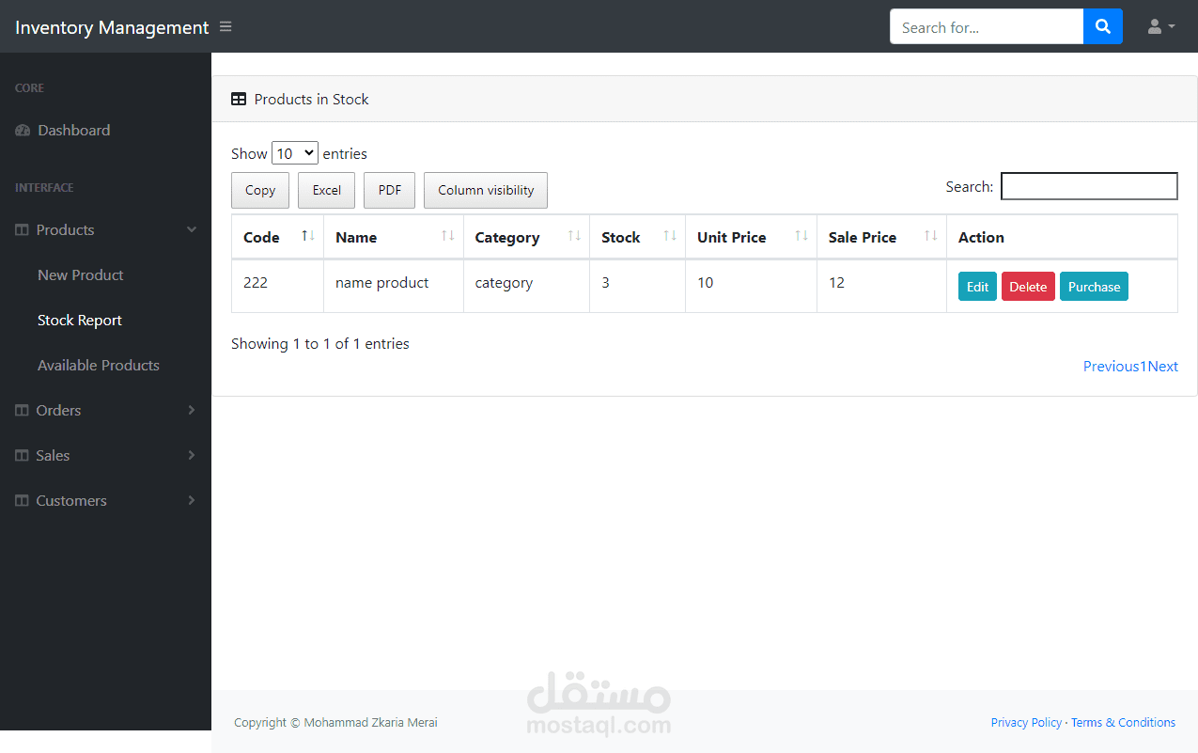
Task: Go to Previous page link
Action: point(1111,367)
